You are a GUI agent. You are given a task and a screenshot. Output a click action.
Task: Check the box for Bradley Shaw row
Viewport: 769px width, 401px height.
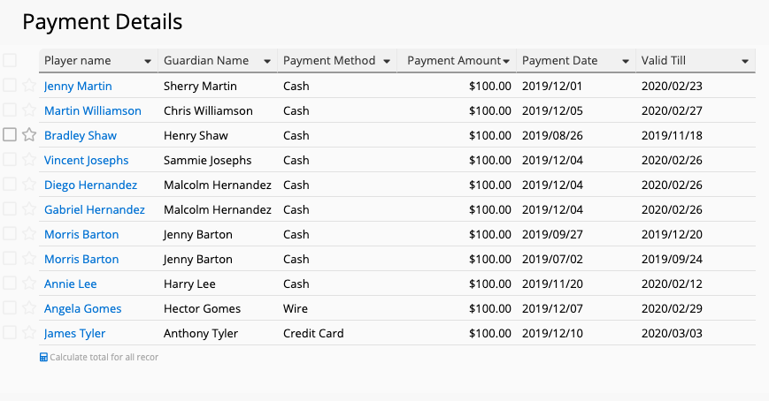pyautogui.click(x=10, y=134)
